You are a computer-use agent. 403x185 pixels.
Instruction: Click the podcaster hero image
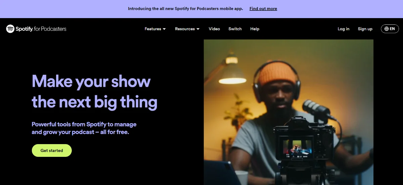coord(288,112)
